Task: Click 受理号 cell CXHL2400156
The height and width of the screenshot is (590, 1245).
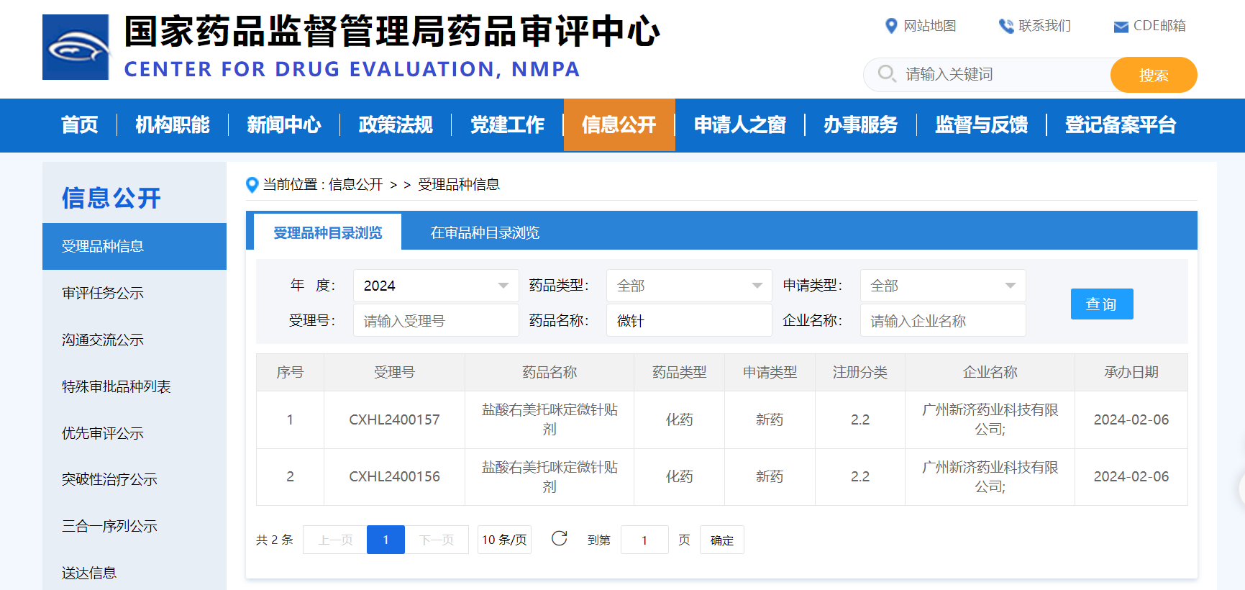Action: (394, 476)
